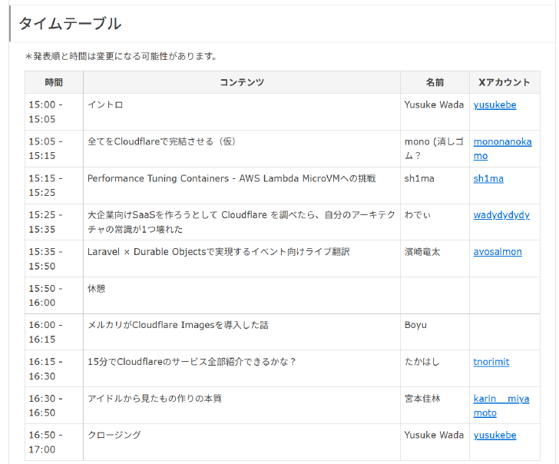Select the 15:35 - 15:50 time cell
Image resolution: width=559 pixels, height=464 pixels.
click(54, 259)
